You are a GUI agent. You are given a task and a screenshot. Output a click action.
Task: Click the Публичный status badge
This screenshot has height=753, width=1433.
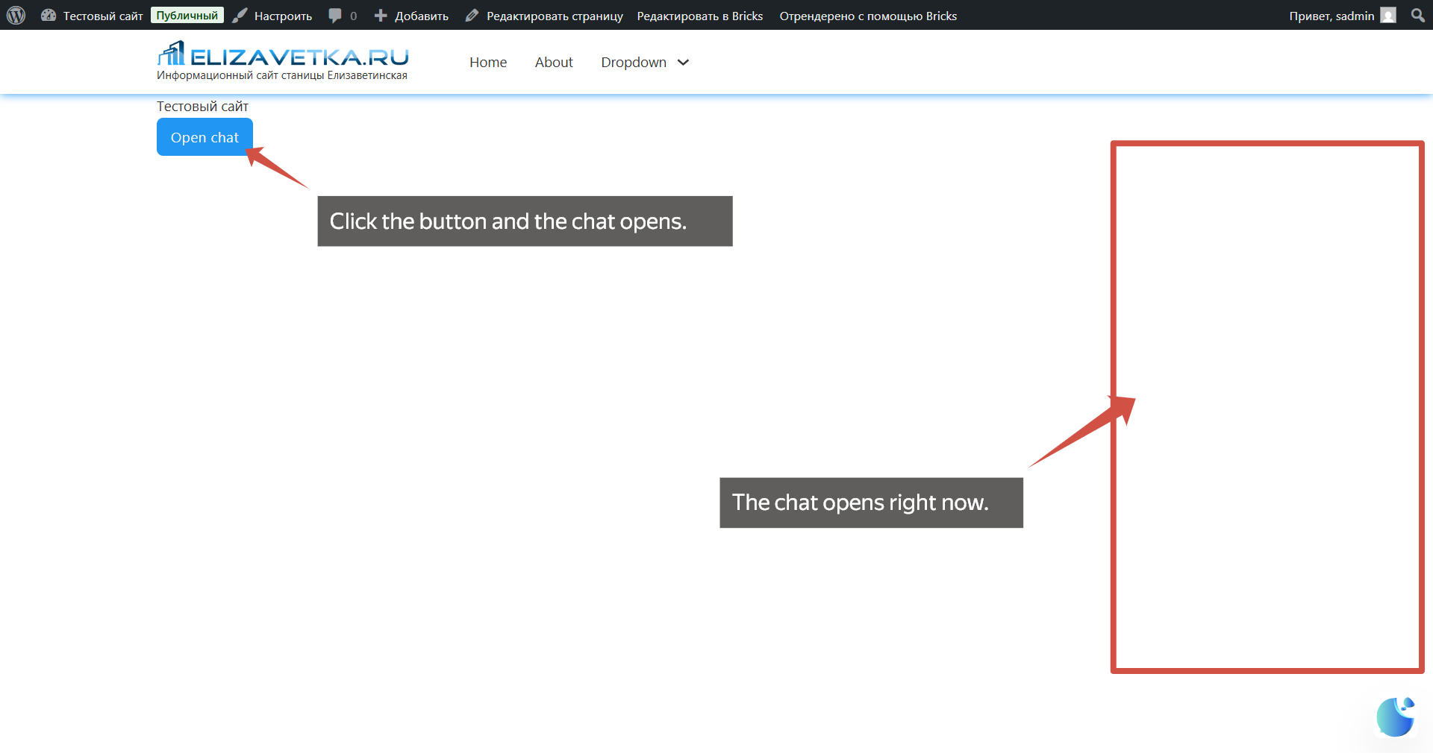pyautogui.click(x=187, y=14)
